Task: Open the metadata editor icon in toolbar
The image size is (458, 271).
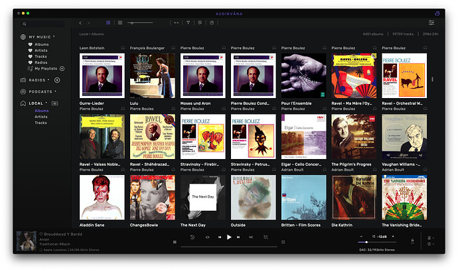Action: coord(200,23)
